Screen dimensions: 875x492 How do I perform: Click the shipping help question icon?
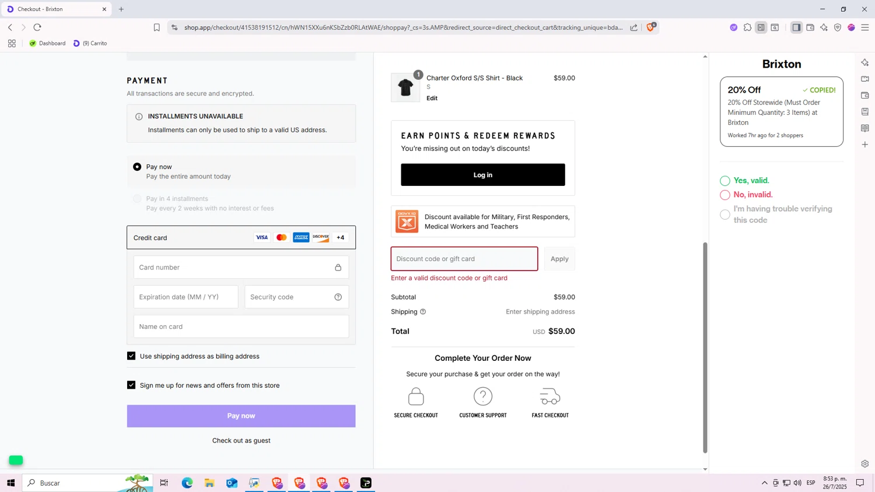423,312
